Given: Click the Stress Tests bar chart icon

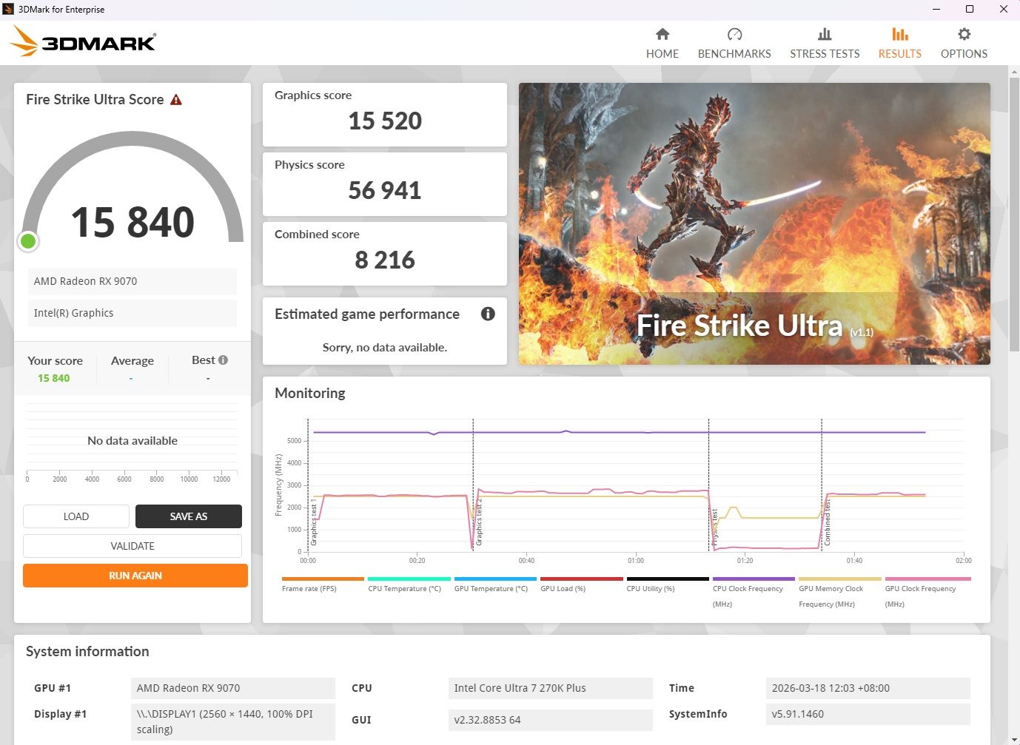Looking at the screenshot, I should pos(824,34).
